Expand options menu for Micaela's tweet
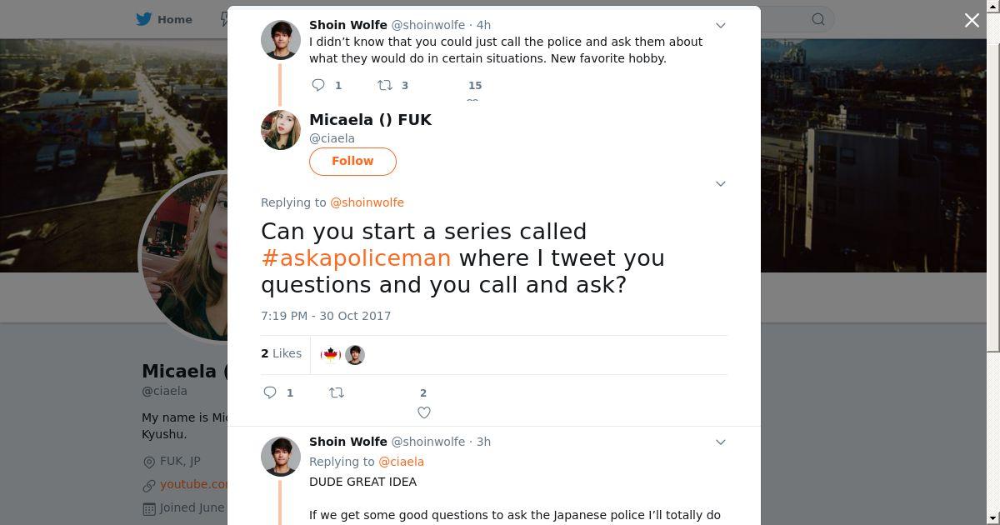The height and width of the screenshot is (525, 1000). point(721,183)
